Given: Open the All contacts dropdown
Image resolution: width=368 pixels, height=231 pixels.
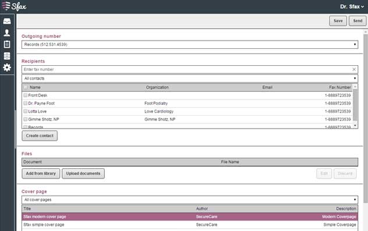Looking at the screenshot, I should (x=190, y=79).
